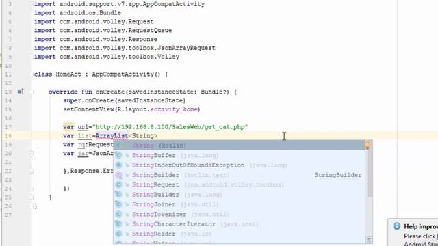Click the AppCompatActivity() superclass on line 11
The width and height of the screenshot is (438, 246).
tap(126, 74)
